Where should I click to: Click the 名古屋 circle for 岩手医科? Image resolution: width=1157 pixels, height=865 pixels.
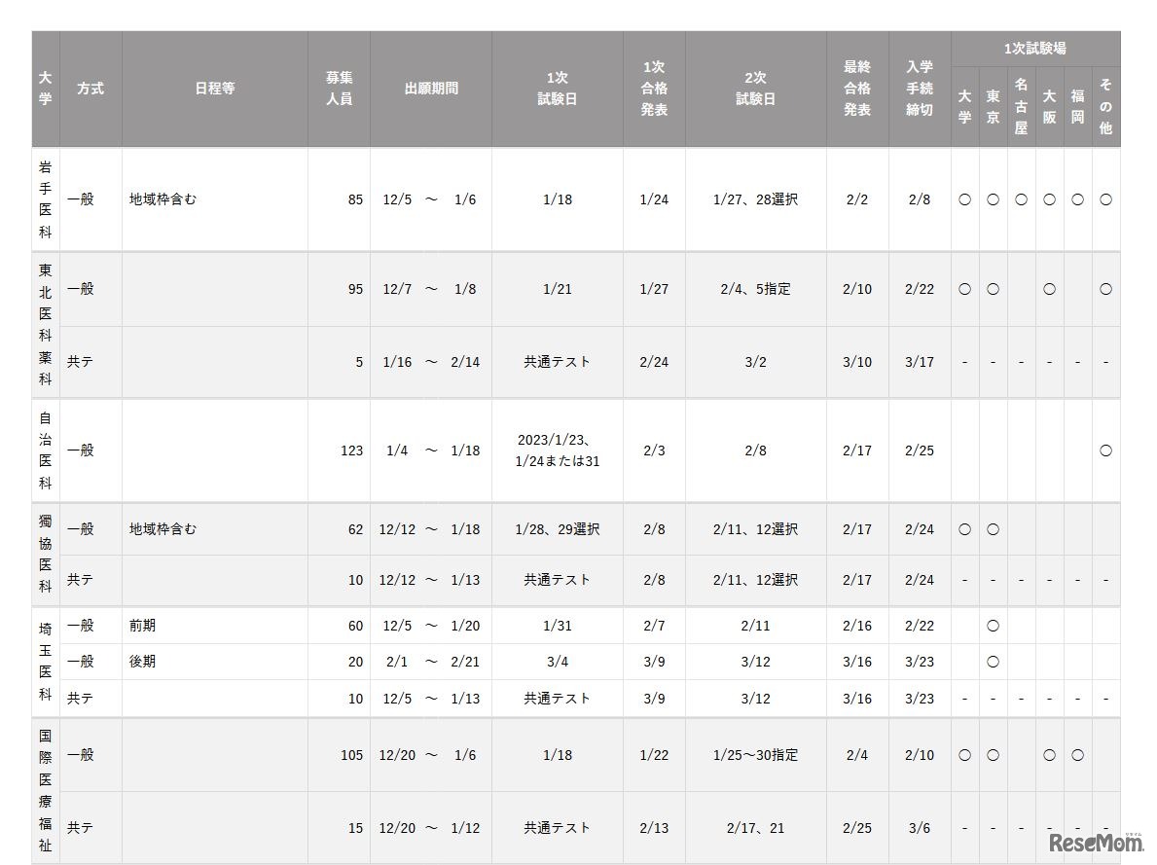tap(1021, 199)
